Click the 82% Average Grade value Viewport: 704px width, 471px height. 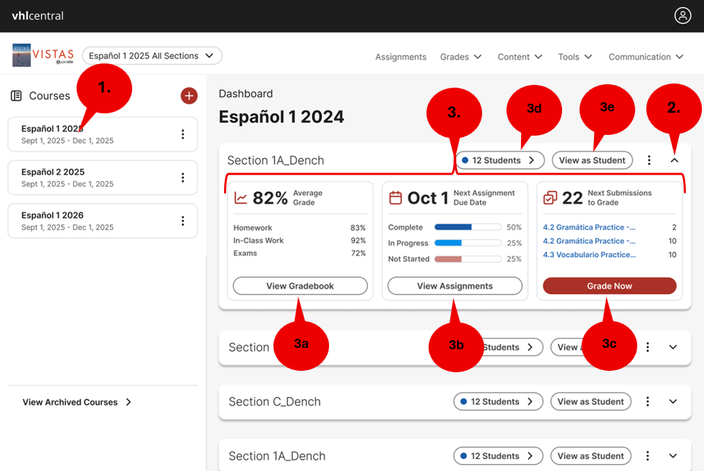click(x=271, y=198)
